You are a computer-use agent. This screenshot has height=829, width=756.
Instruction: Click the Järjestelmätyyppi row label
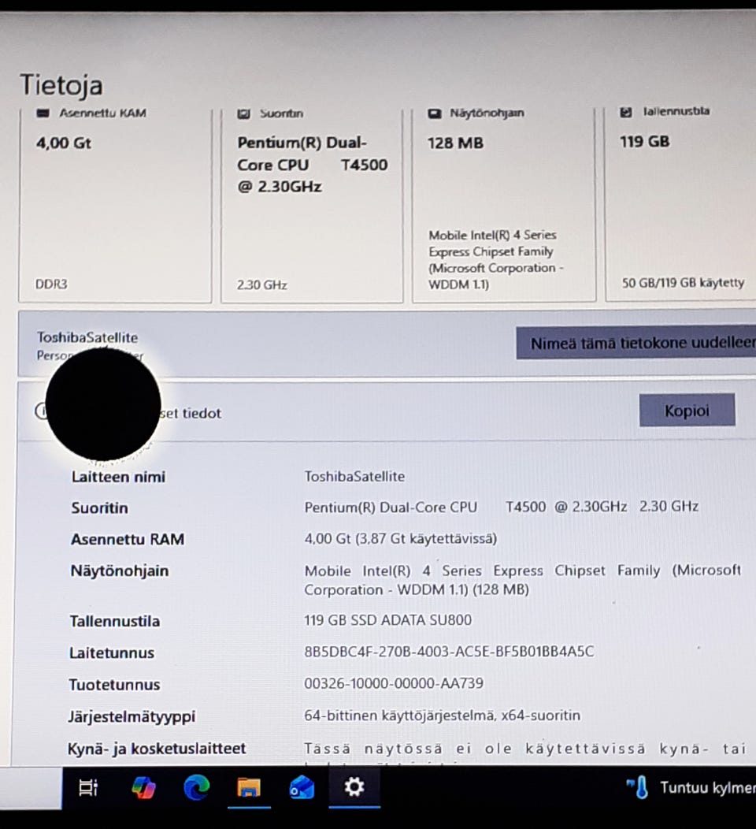(132, 717)
